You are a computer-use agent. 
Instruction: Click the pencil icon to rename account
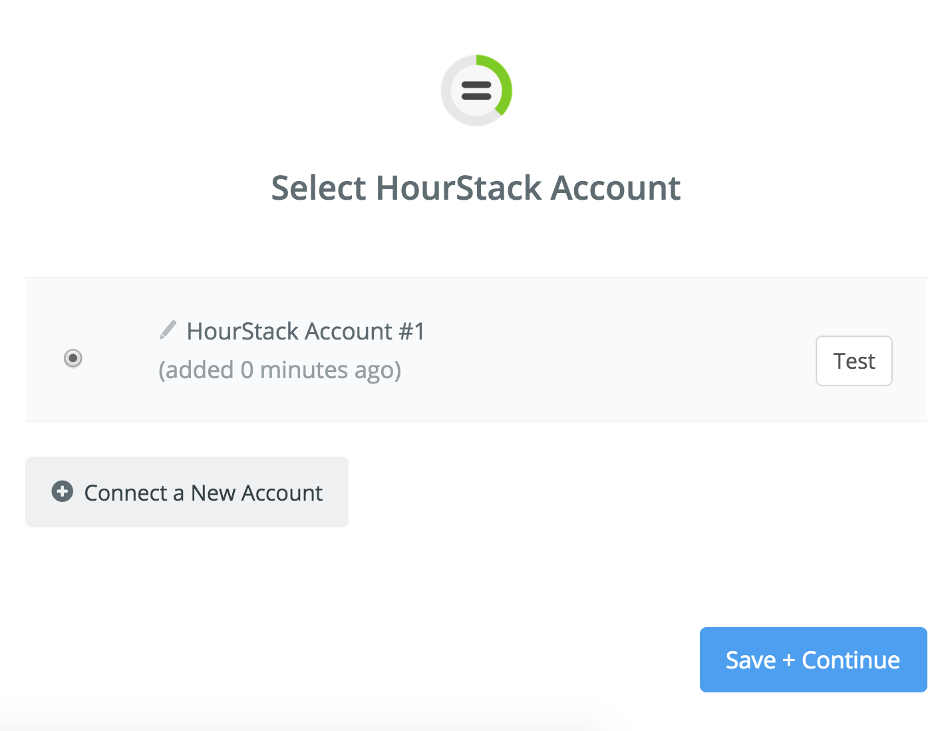168,330
